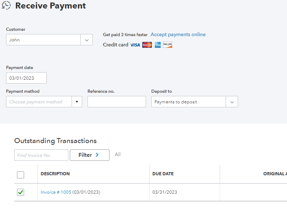Click the Discover card icon

pos(167,45)
